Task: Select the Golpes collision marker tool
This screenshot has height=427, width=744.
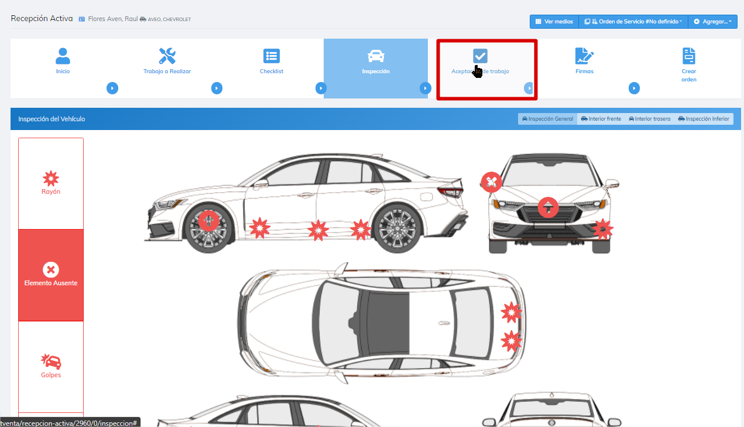Action: coord(51,367)
